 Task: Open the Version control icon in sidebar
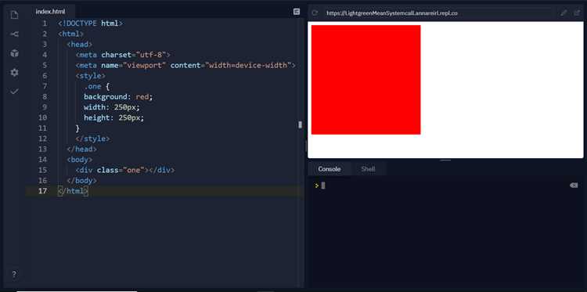click(x=14, y=34)
